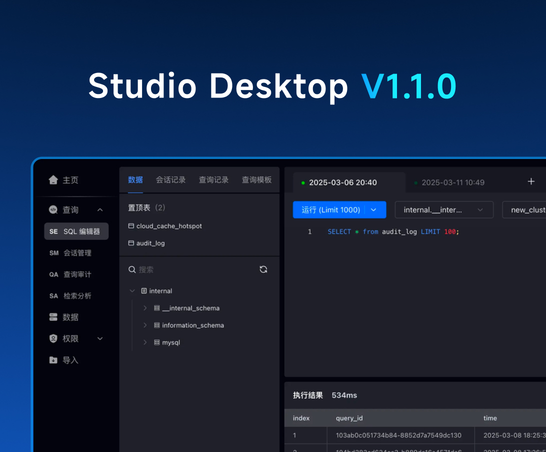Refresh the data tree with refresh icon
The image size is (546, 452).
click(263, 269)
